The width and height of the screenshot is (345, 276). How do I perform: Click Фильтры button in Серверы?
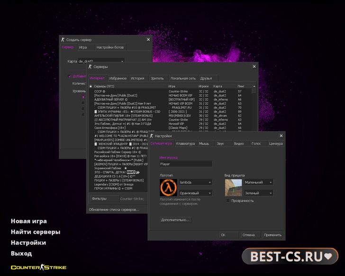[105, 199]
